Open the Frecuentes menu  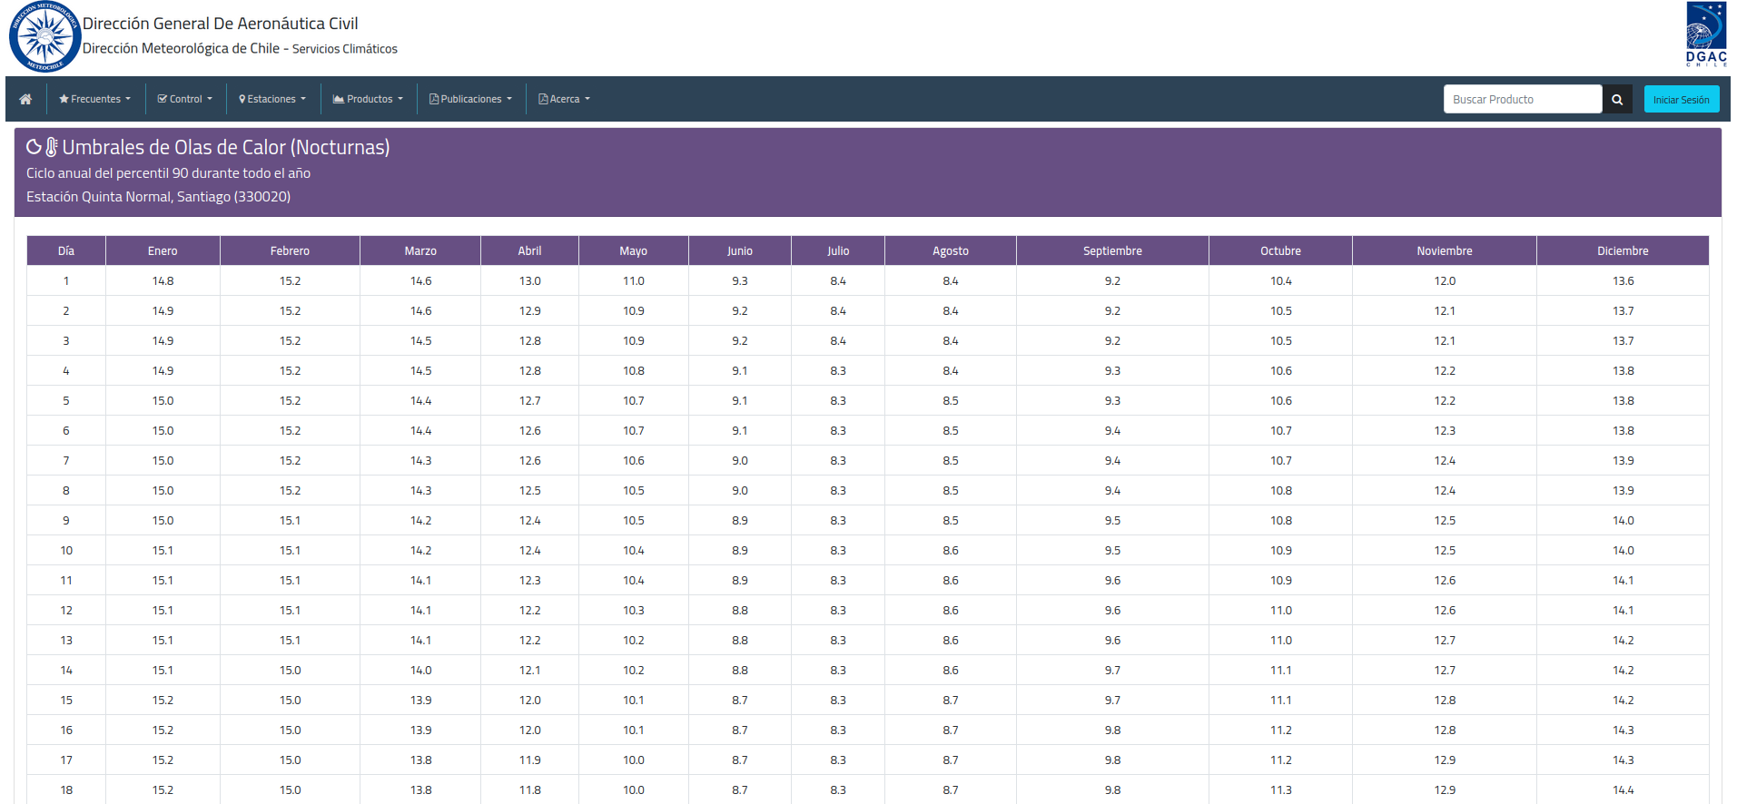(x=95, y=99)
